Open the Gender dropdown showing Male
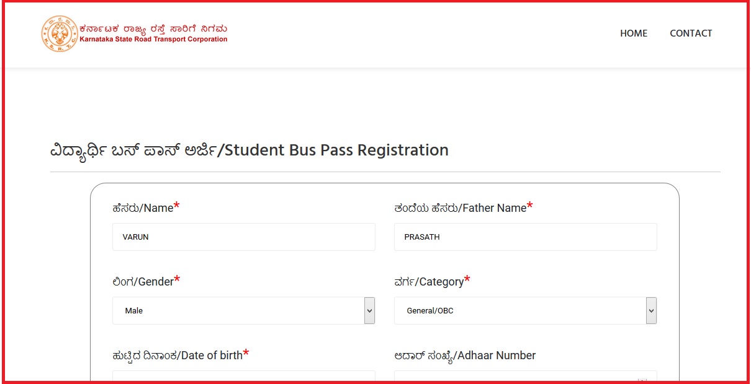Image resolution: width=751 pixels, height=384 pixels. [x=238, y=310]
